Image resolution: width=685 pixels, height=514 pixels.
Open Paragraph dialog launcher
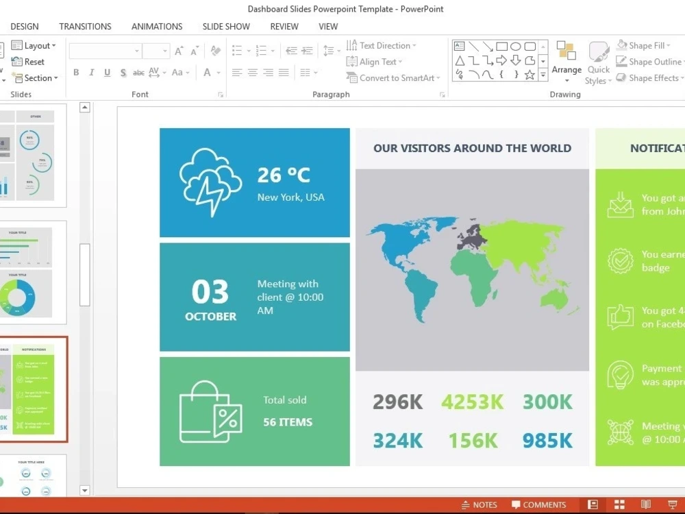click(442, 95)
